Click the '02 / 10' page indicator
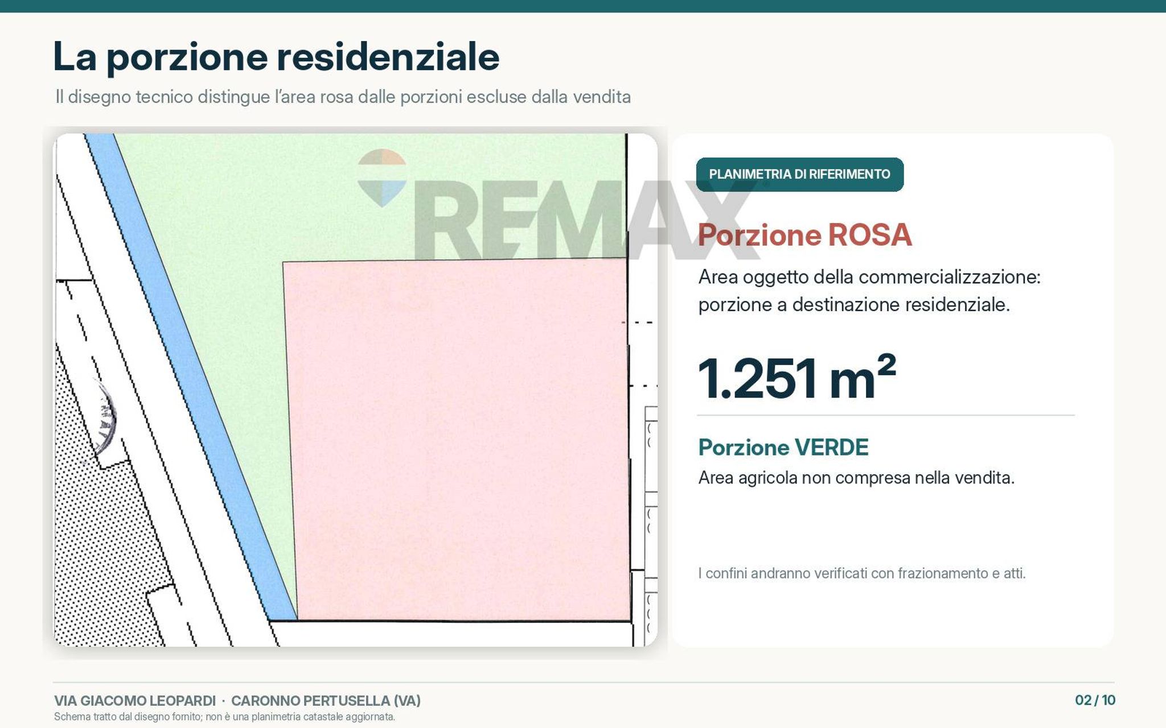Screen dimensions: 1166x728 coord(1095,700)
